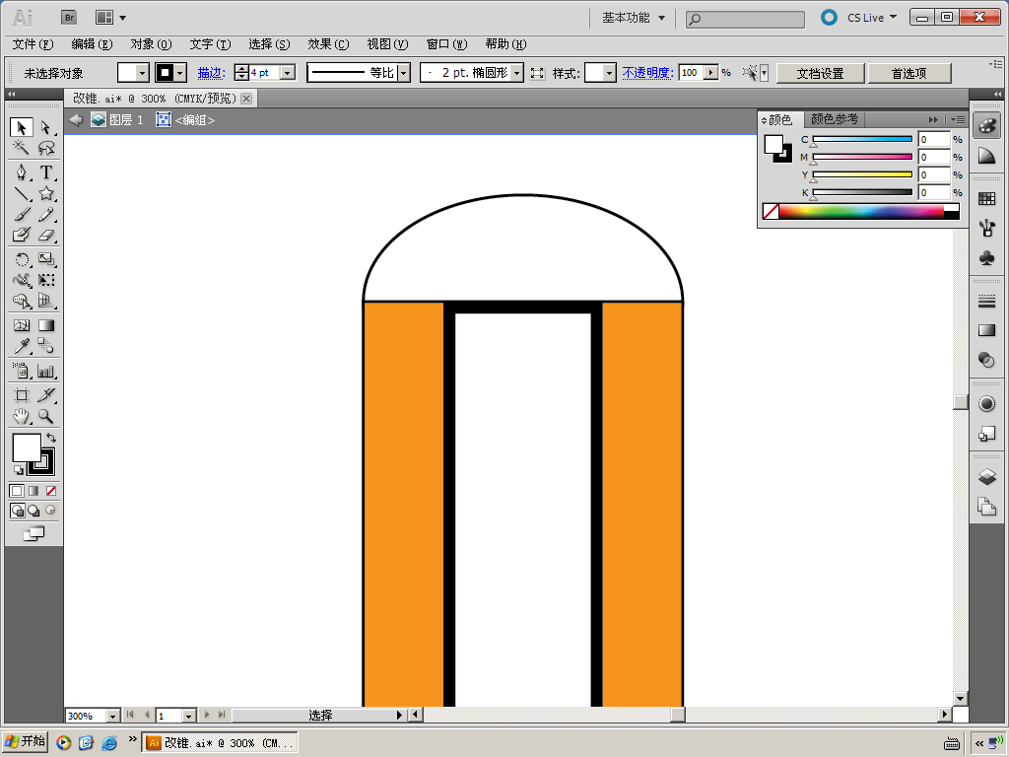The width and height of the screenshot is (1009, 757).
Task: Open the Swatches panel icon
Action: (x=986, y=199)
